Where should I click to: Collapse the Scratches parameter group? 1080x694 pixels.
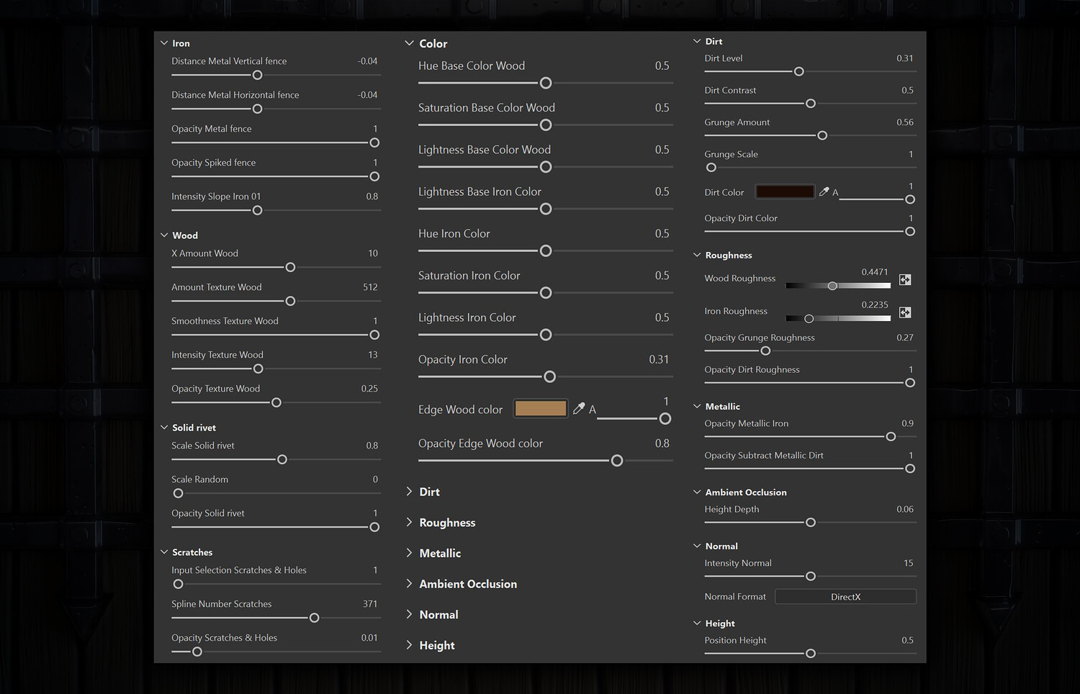(164, 552)
